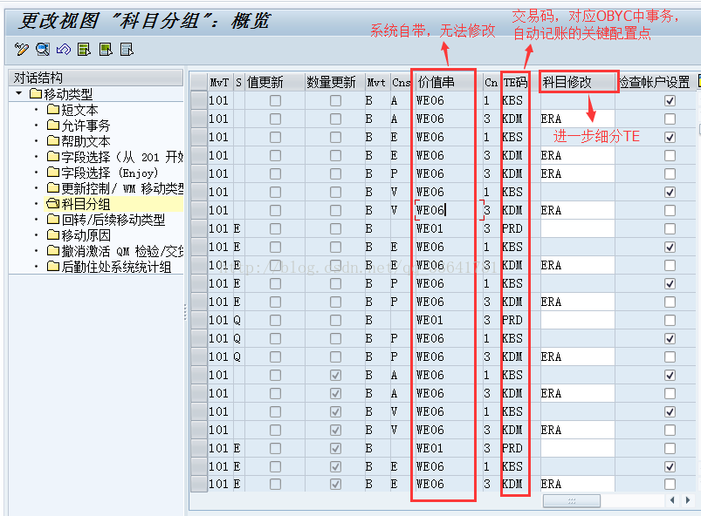Click the folder icon for 字段选择 (Enjoy)
701x516 pixels.
[x=53, y=173]
